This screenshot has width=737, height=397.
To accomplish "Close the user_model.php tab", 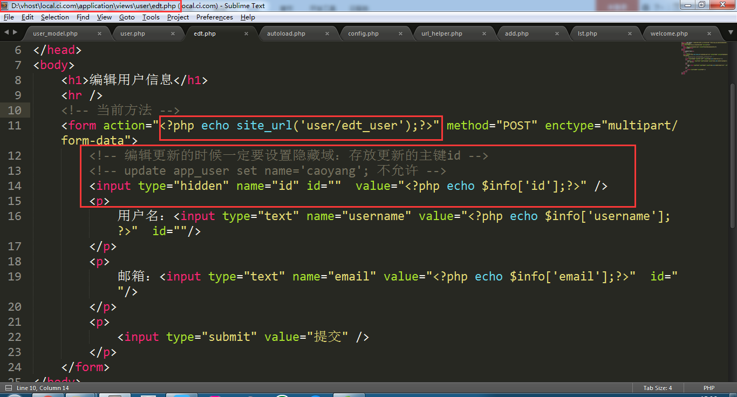I will pos(99,33).
